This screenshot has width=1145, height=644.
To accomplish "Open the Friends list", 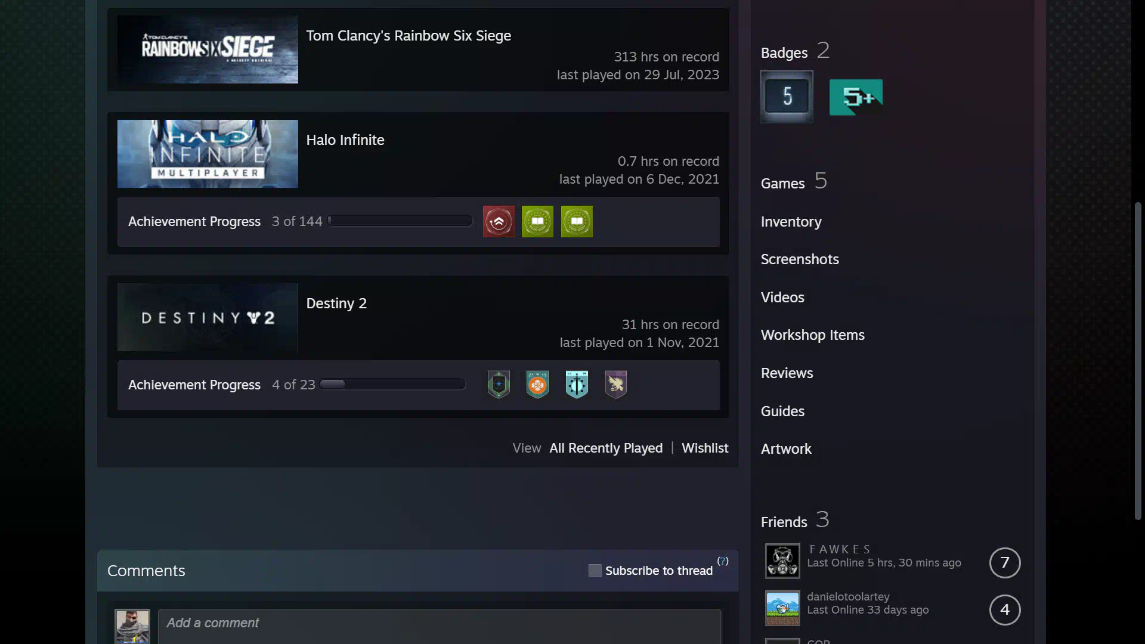I will point(784,522).
